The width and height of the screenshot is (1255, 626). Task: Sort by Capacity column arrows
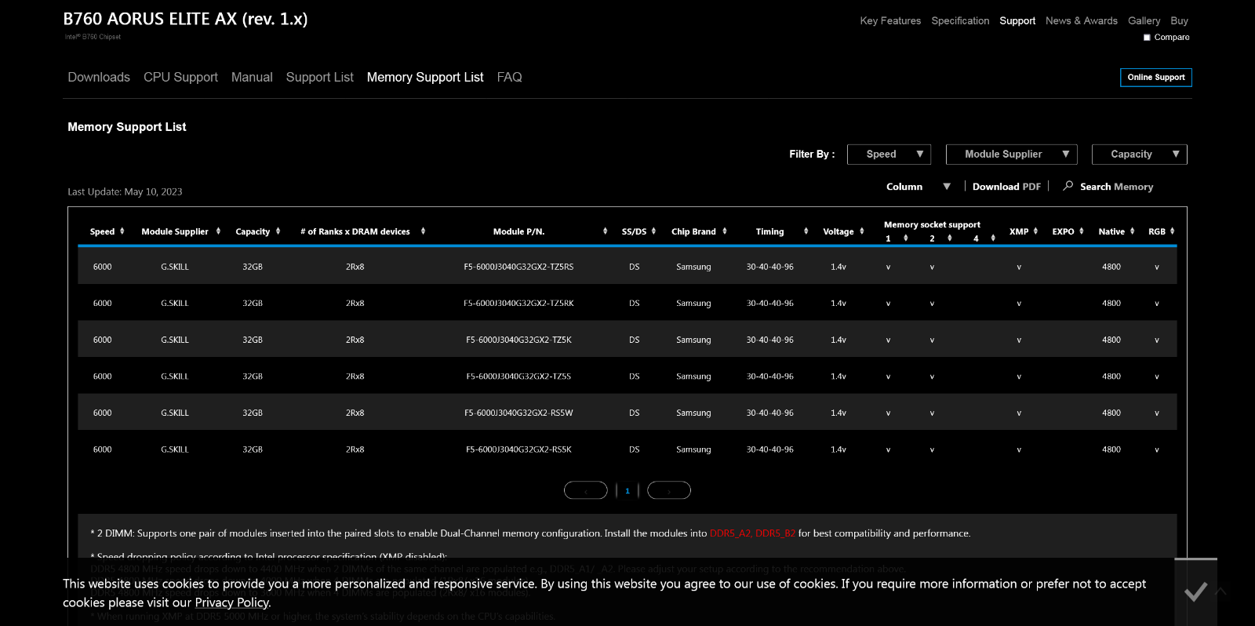tap(278, 231)
